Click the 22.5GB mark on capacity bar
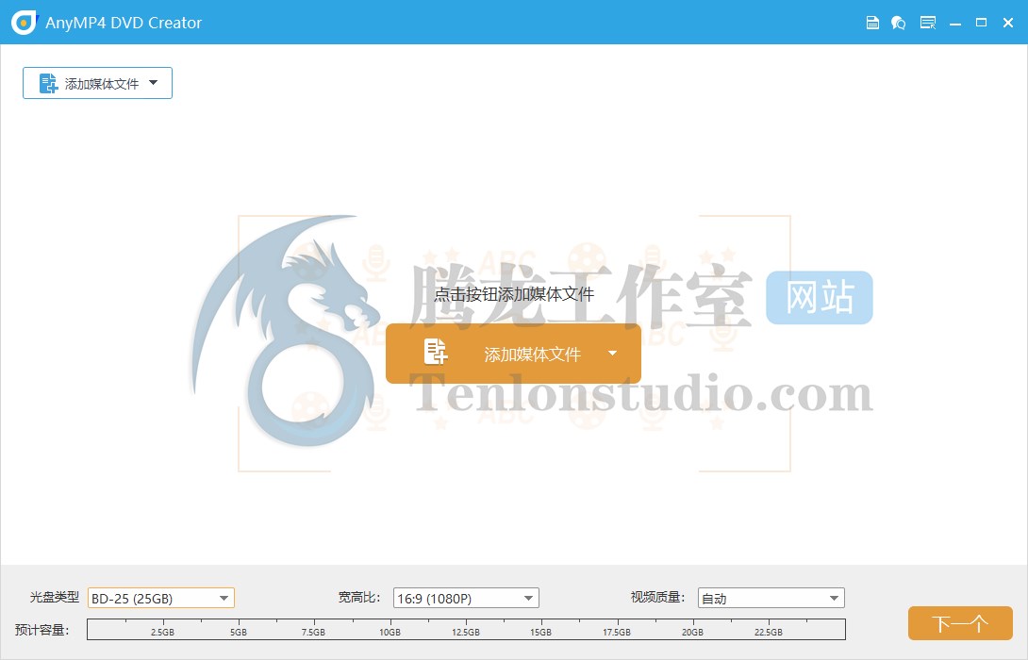1028x660 pixels. point(769,632)
